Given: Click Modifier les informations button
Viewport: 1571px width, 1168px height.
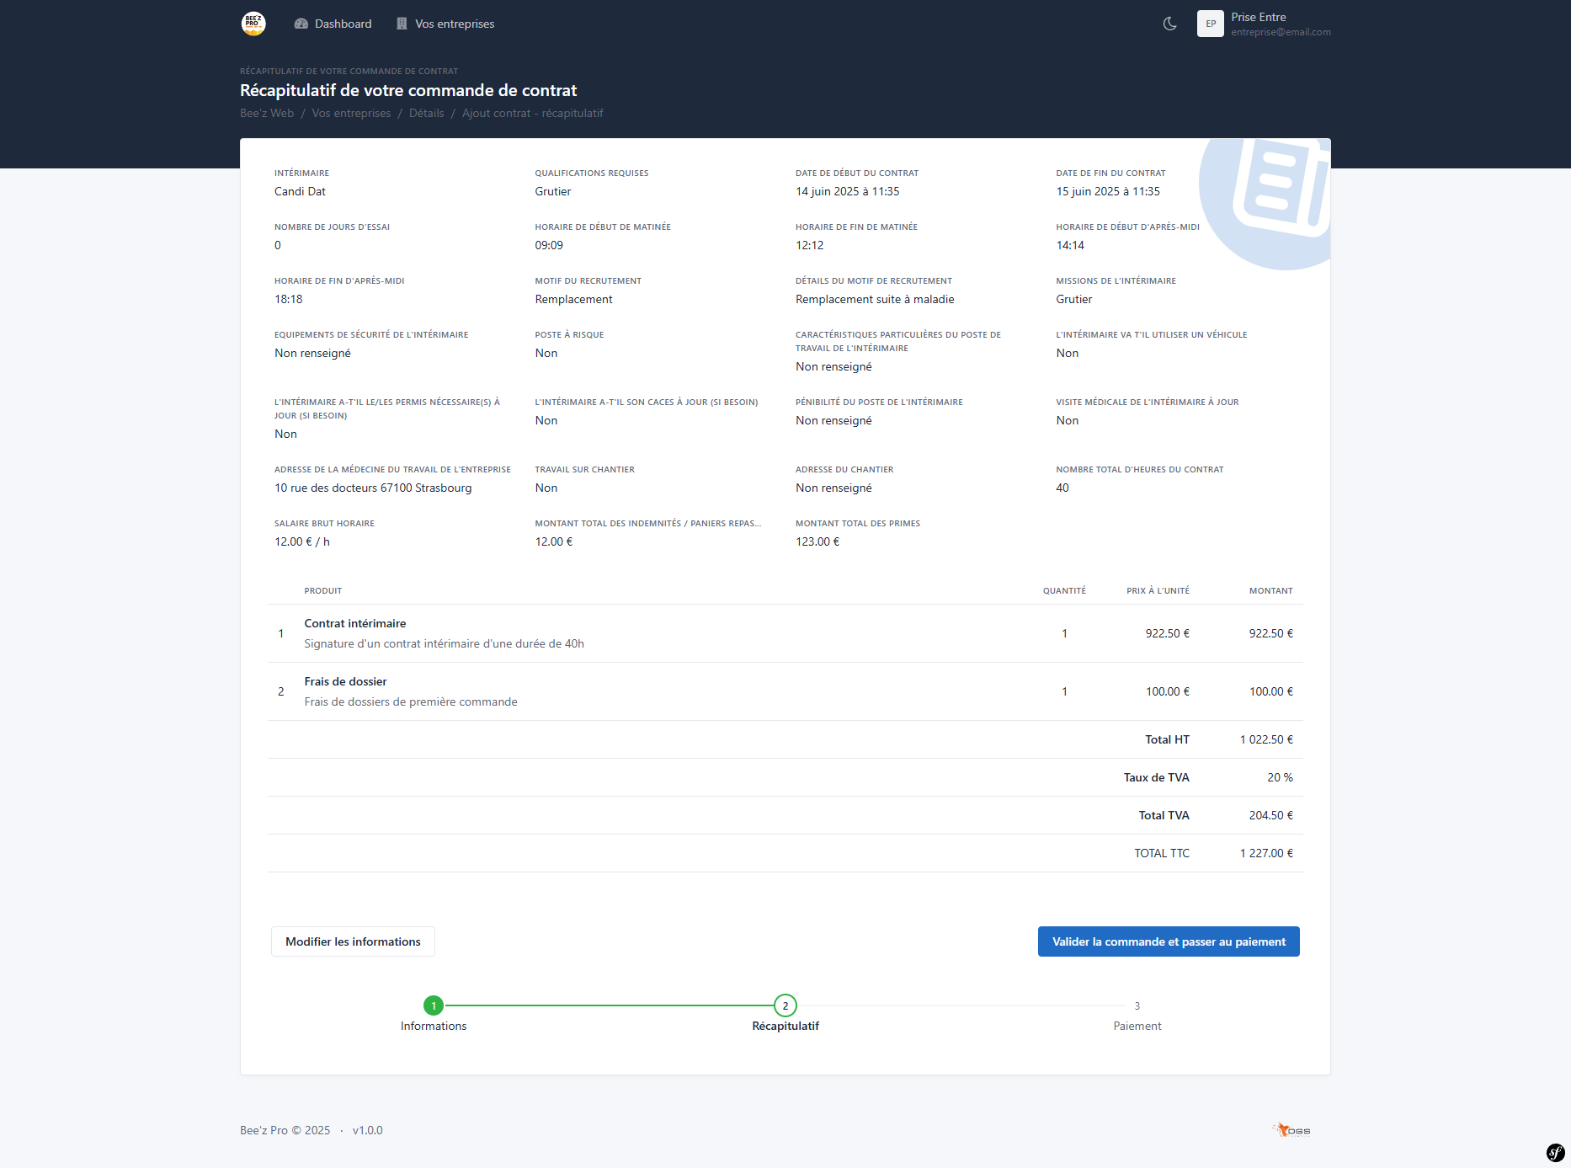Looking at the screenshot, I should pyautogui.click(x=353, y=941).
